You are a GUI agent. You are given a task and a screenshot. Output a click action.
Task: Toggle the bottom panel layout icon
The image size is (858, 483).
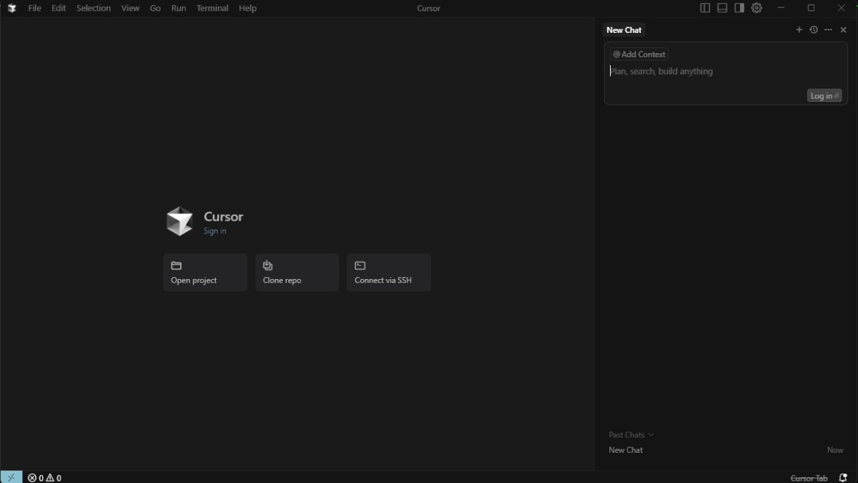pos(722,8)
